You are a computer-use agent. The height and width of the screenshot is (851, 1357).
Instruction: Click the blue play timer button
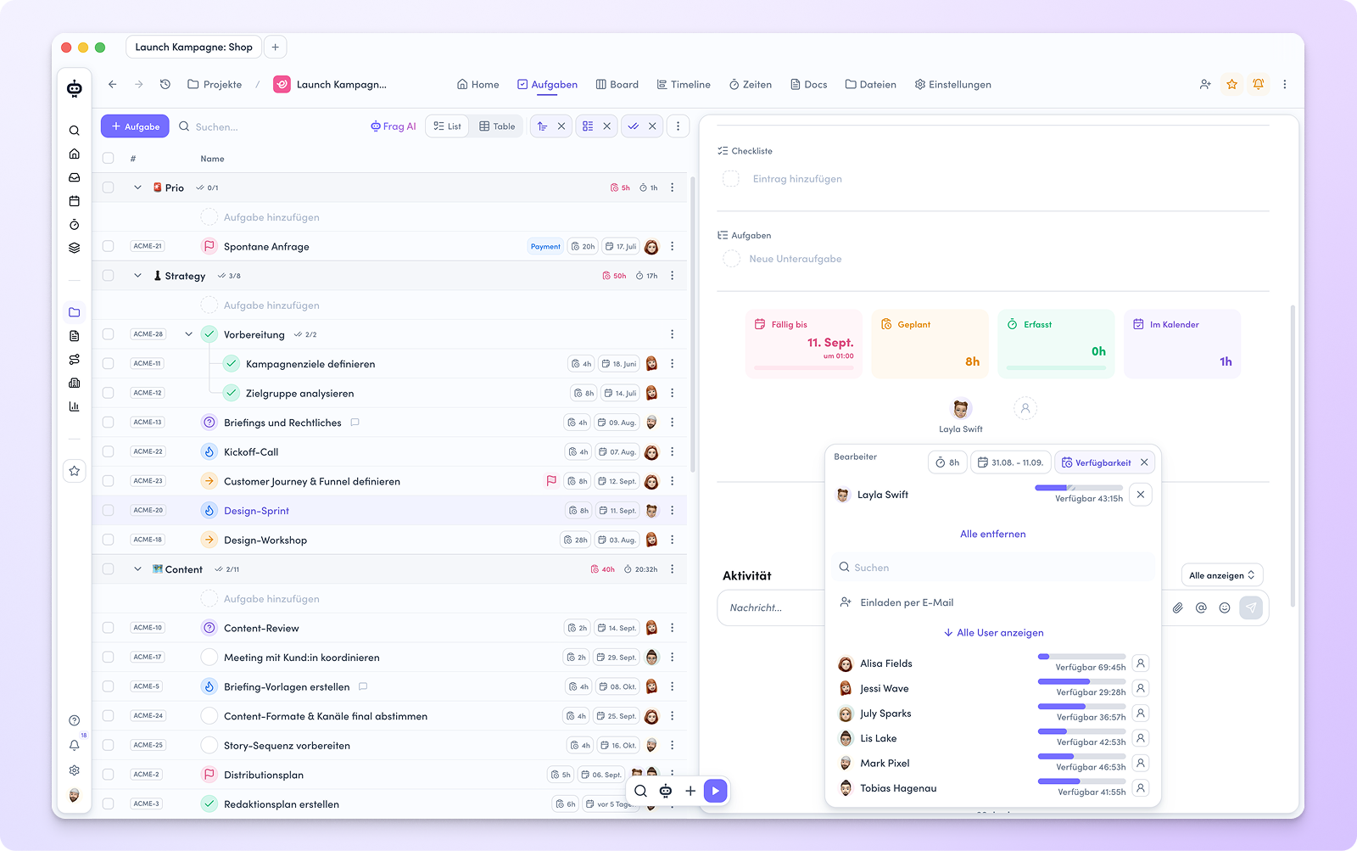(715, 791)
